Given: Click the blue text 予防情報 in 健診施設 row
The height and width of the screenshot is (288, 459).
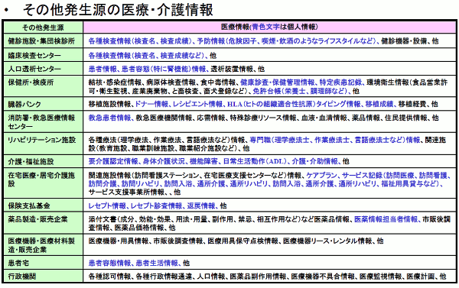Looking at the screenshot, I should click(211, 41).
